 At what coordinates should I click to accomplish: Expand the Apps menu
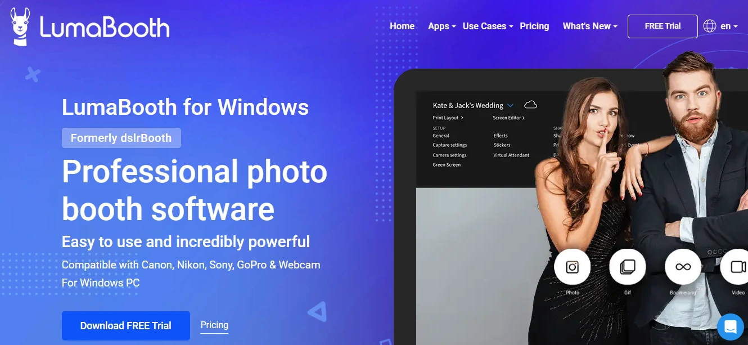click(x=441, y=26)
